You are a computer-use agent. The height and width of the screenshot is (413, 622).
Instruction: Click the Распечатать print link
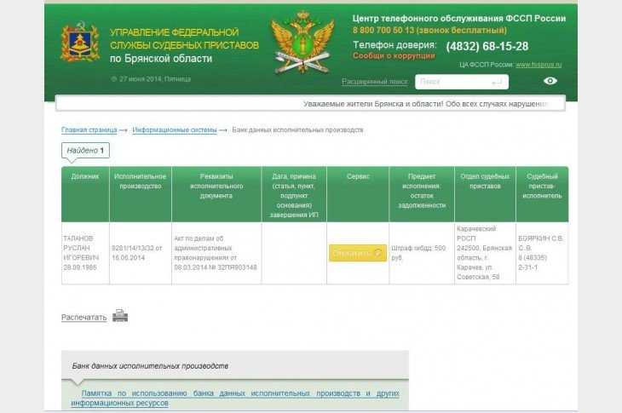coord(84,317)
